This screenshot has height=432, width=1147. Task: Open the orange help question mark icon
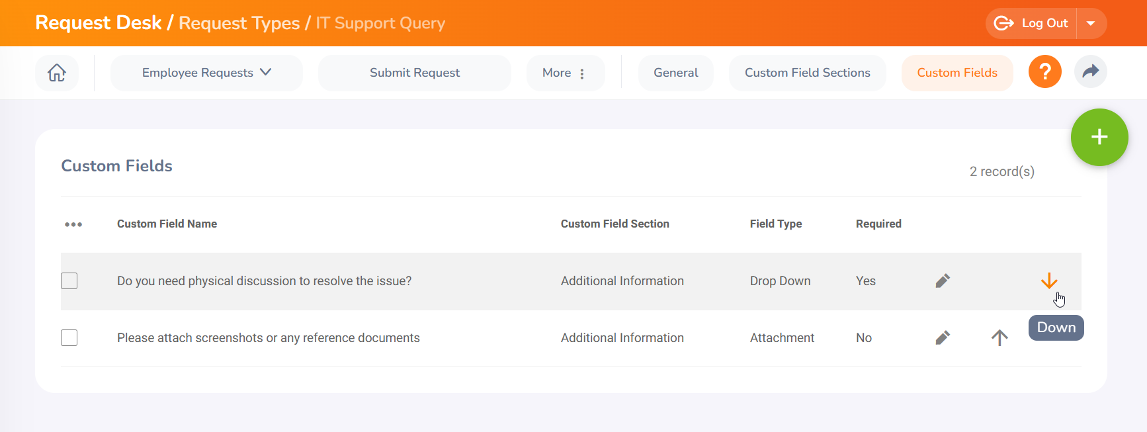tap(1044, 71)
